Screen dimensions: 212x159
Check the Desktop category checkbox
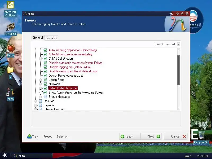(x=40, y=101)
